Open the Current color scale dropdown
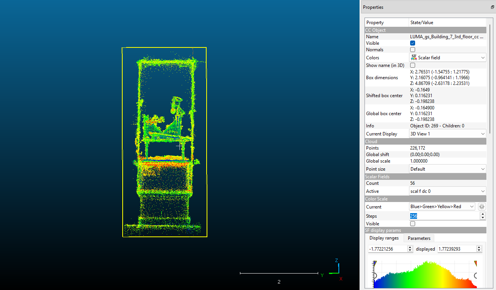 442,207
